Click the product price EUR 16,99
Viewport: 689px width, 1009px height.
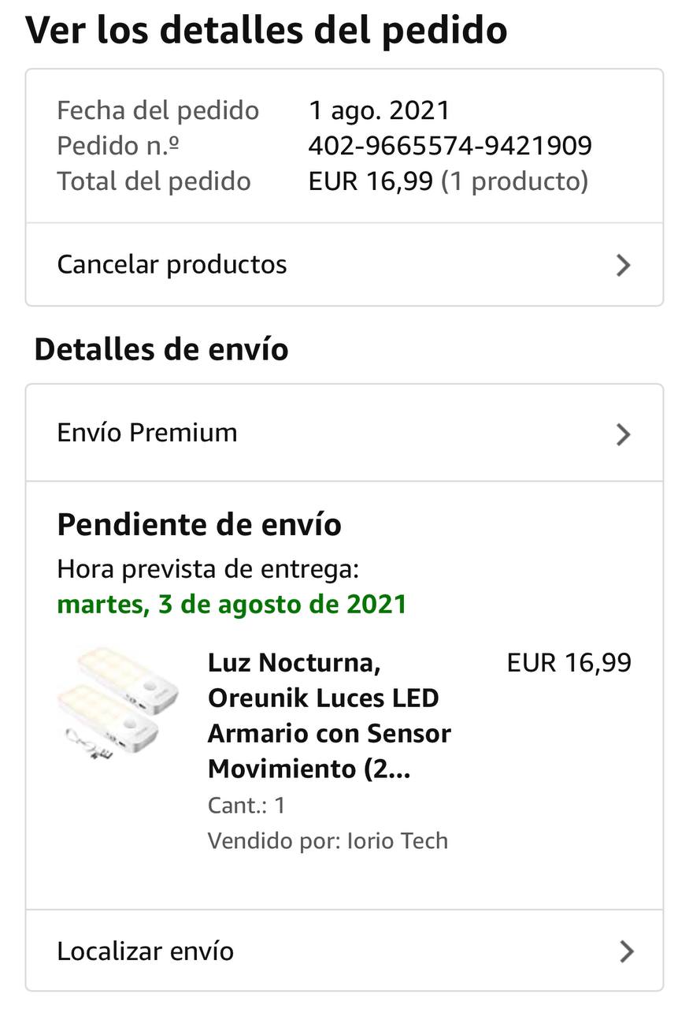click(569, 663)
